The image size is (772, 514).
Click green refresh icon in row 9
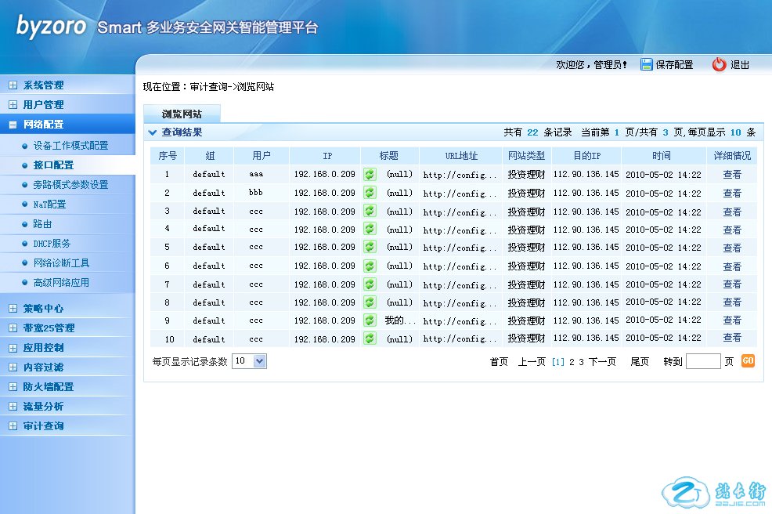[x=370, y=320]
